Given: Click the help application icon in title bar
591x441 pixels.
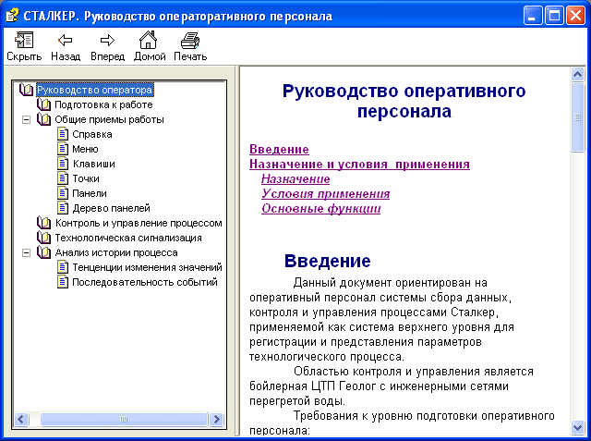Looking at the screenshot, I should click(12, 16).
